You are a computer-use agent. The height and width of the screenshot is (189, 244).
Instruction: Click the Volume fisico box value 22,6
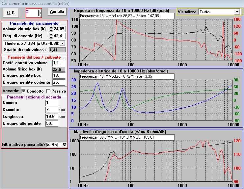[59, 69]
